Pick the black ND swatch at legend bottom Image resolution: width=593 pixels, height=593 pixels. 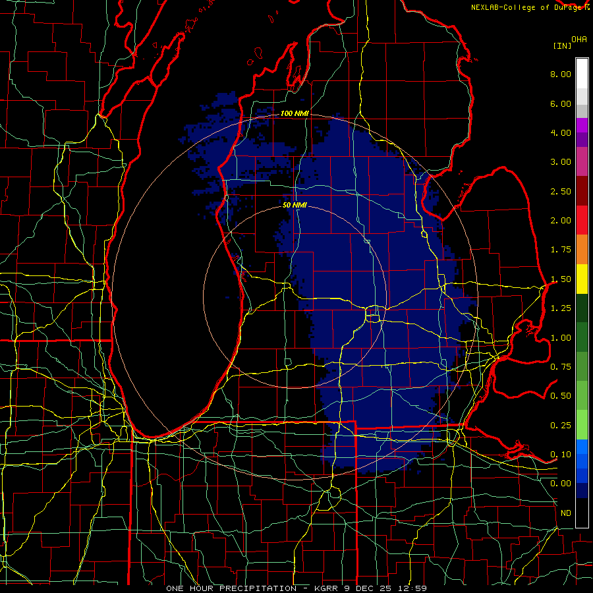pyautogui.click(x=582, y=513)
